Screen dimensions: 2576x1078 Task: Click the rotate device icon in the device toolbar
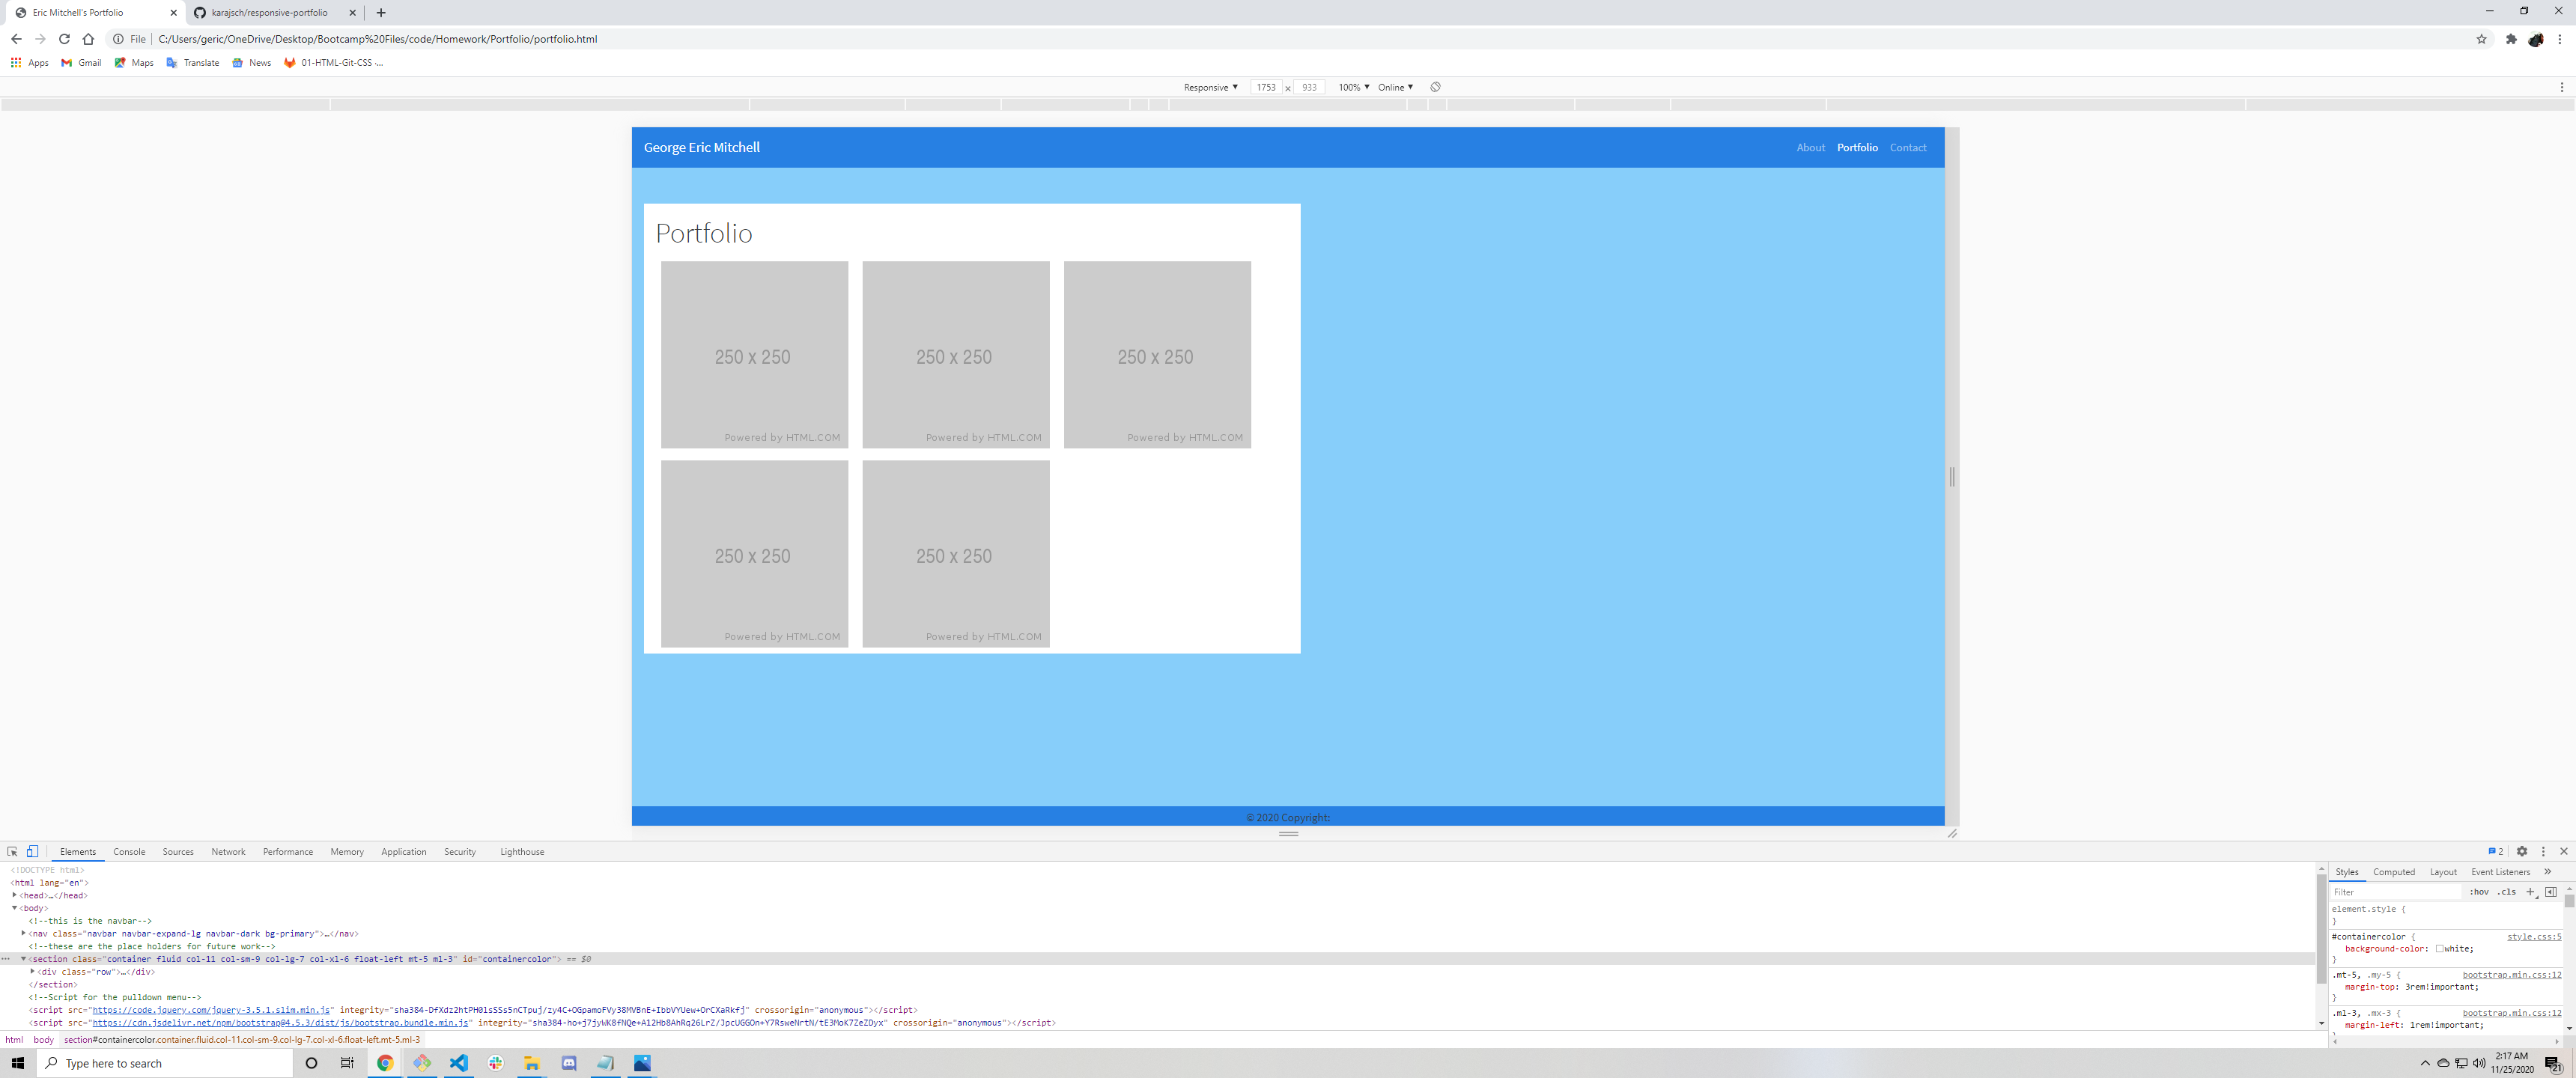[x=1435, y=87]
